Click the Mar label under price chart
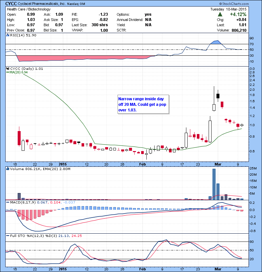 point(218,164)
